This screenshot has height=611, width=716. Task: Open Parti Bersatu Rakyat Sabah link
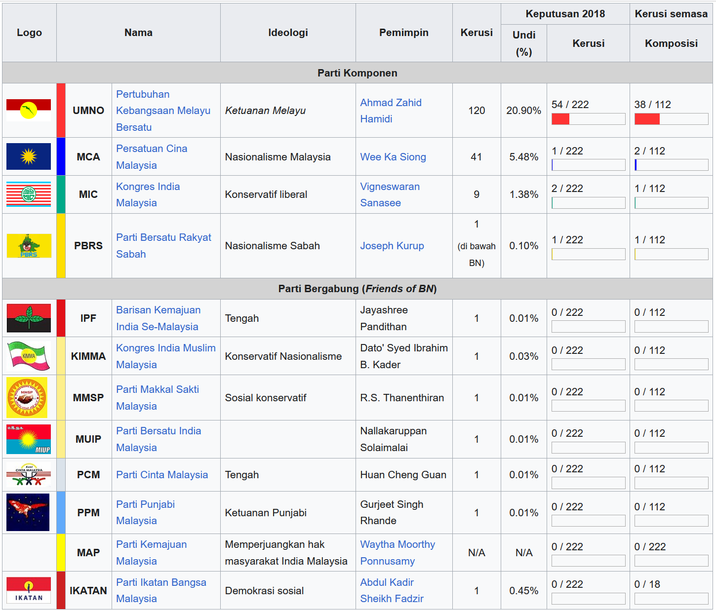tap(163, 246)
